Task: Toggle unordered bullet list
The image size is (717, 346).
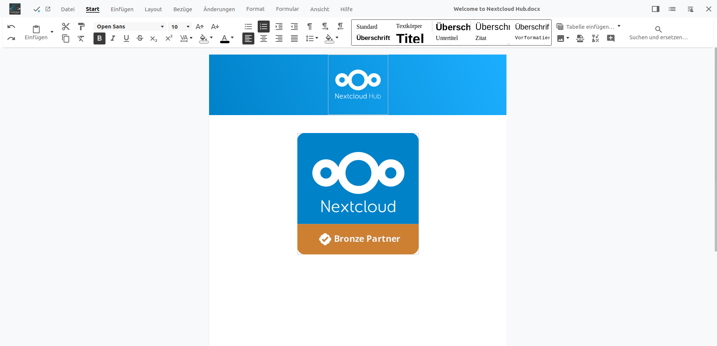Action: 248,27
